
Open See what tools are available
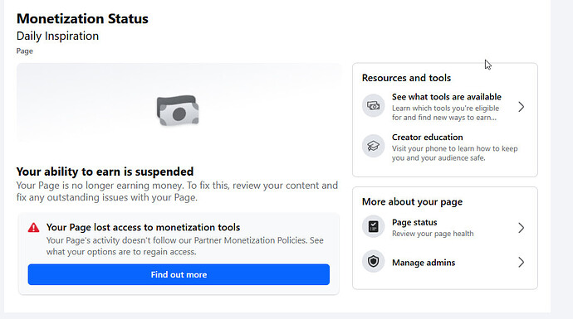pyautogui.click(x=444, y=107)
